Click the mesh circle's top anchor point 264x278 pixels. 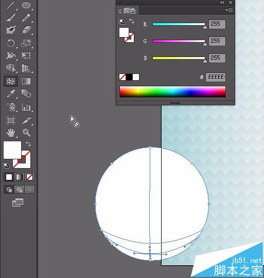point(150,147)
